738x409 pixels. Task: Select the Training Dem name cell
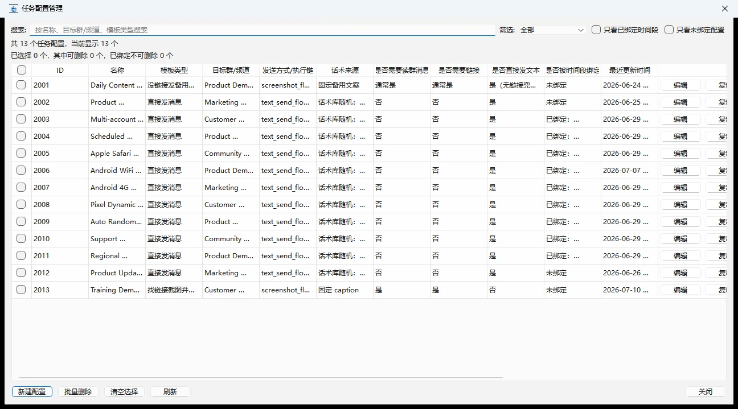pyautogui.click(x=117, y=290)
